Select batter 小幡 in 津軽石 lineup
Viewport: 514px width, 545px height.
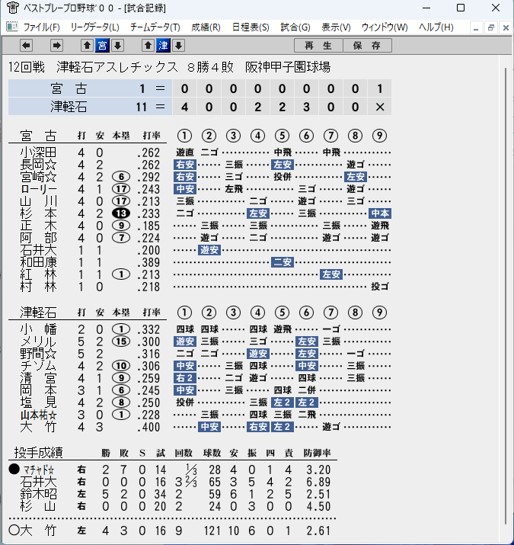(x=39, y=329)
